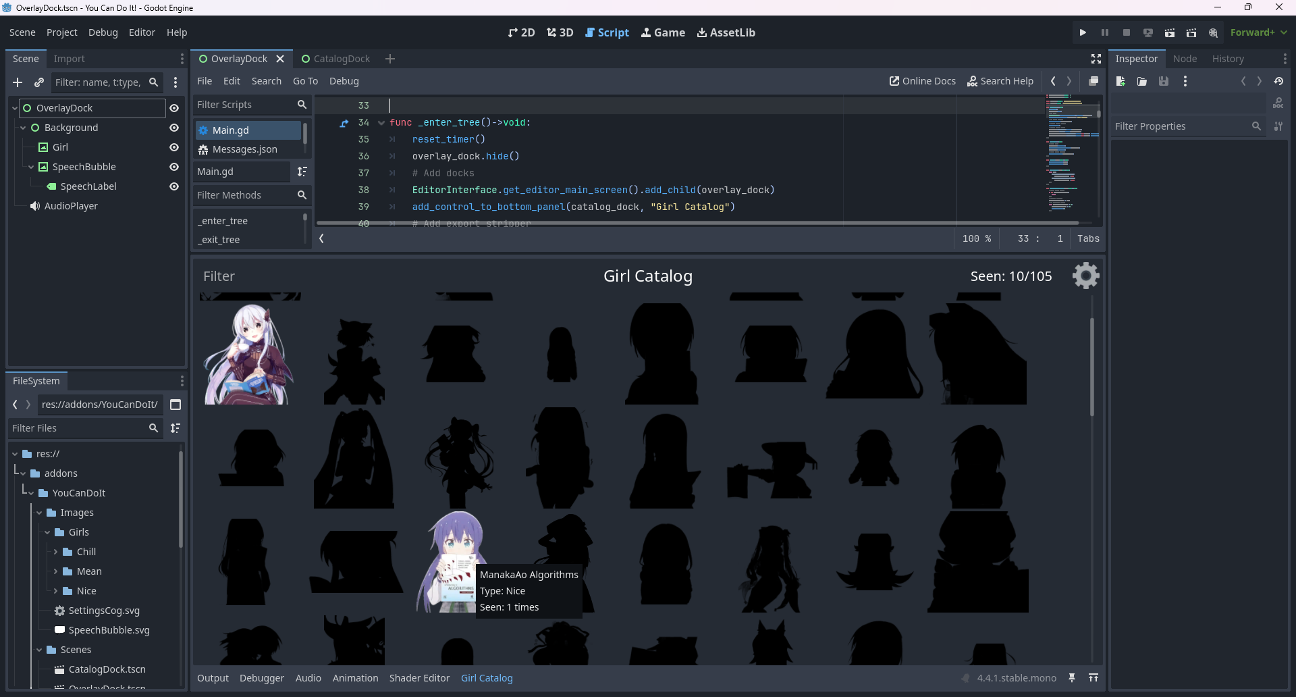Toggle distraction-free mode icon
The image size is (1296, 697).
click(1096, 59)
